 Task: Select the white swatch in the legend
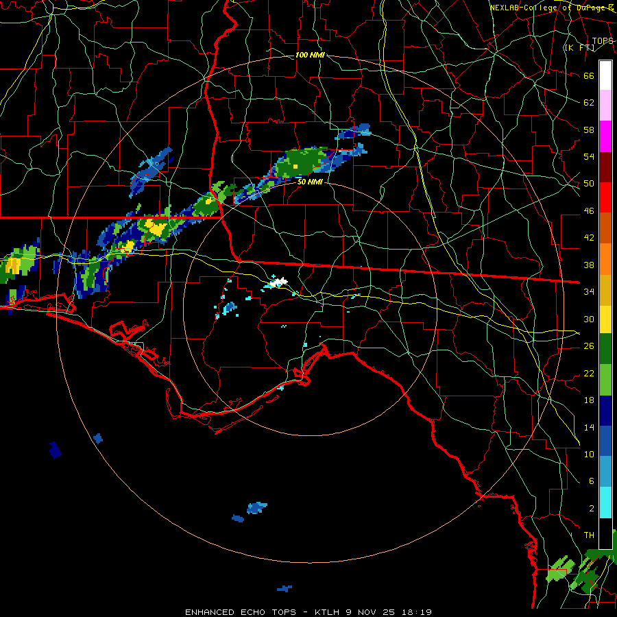605,75
